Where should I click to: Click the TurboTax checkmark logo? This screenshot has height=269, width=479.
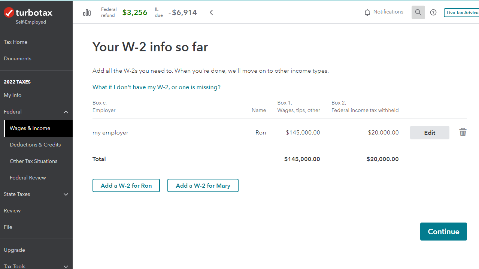point(9,13)
